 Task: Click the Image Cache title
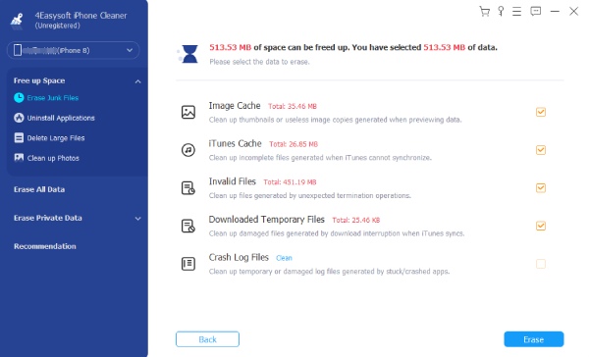click(x=235, y=106)
